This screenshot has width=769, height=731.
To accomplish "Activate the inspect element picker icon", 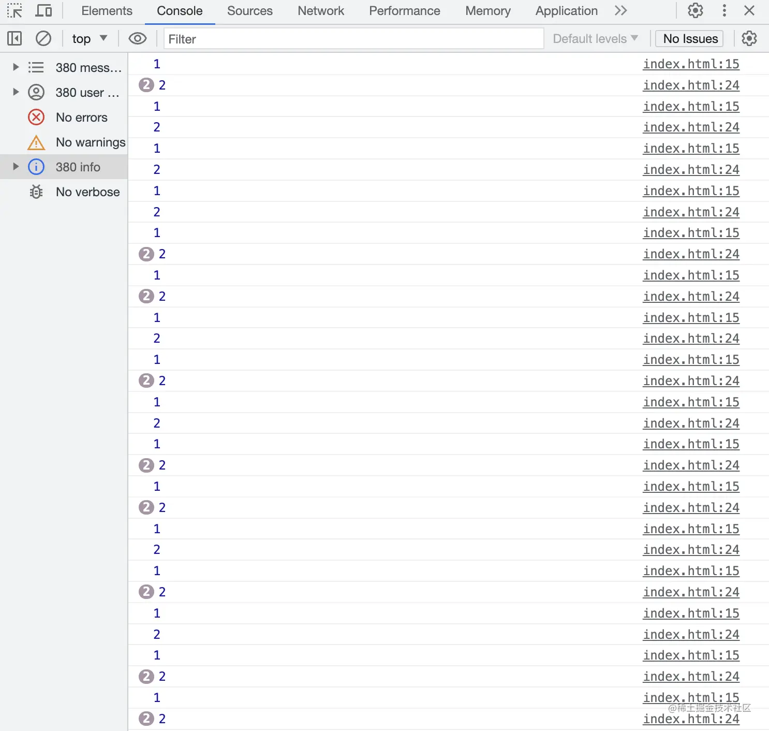I will (14, 10).
